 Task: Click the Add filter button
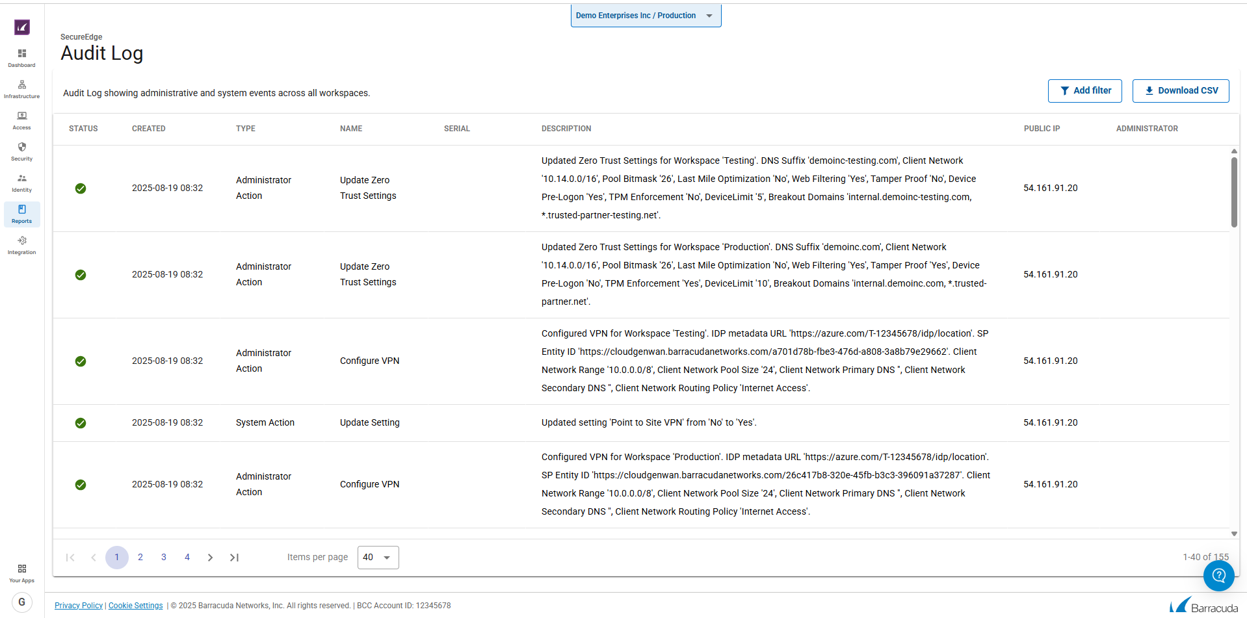click(1084, 91)
